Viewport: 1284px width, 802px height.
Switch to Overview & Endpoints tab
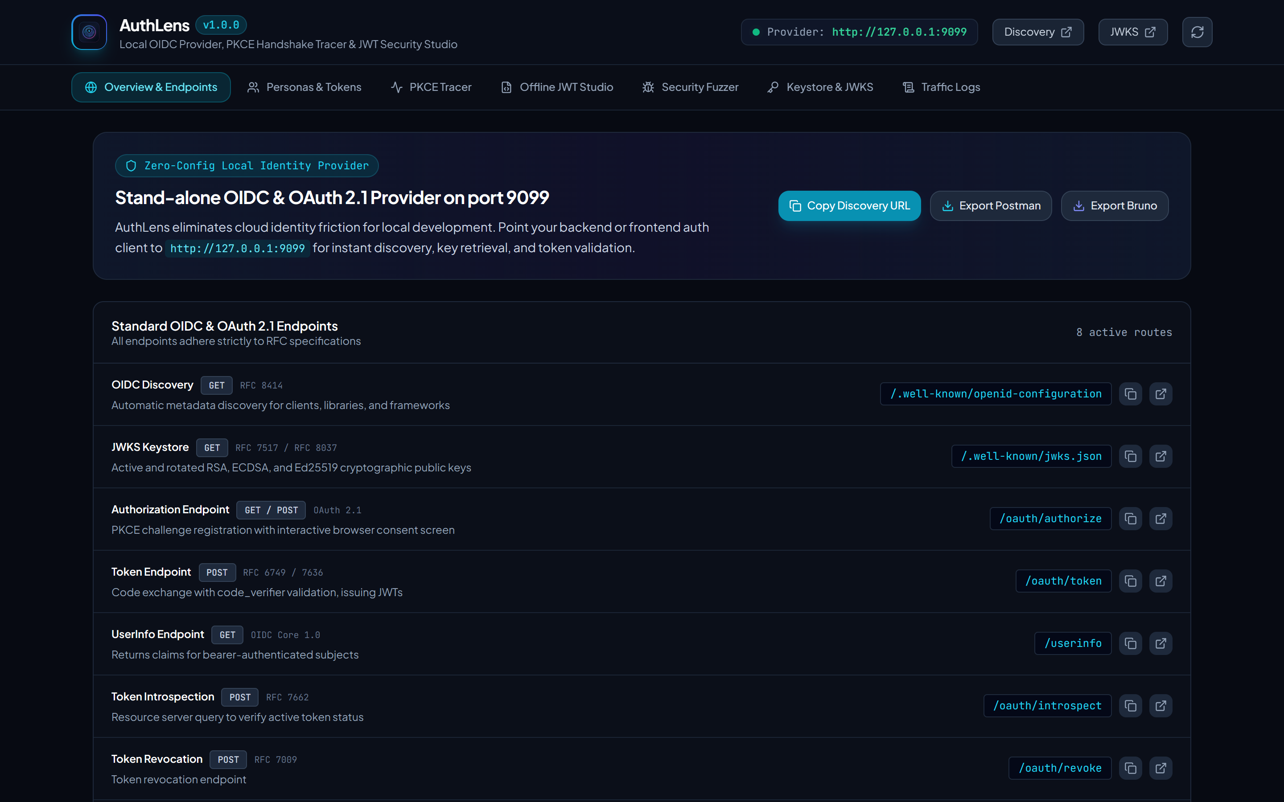click(x=151, y=87)
